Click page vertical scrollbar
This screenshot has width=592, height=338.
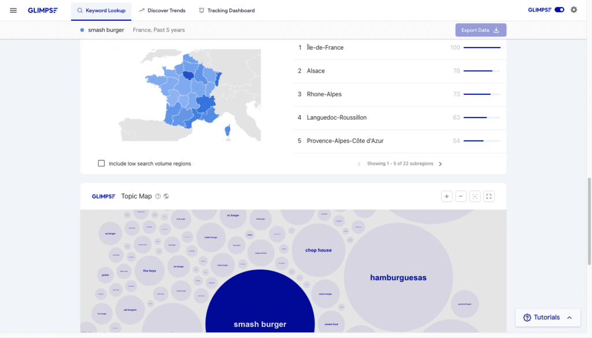tap(589, 221)
